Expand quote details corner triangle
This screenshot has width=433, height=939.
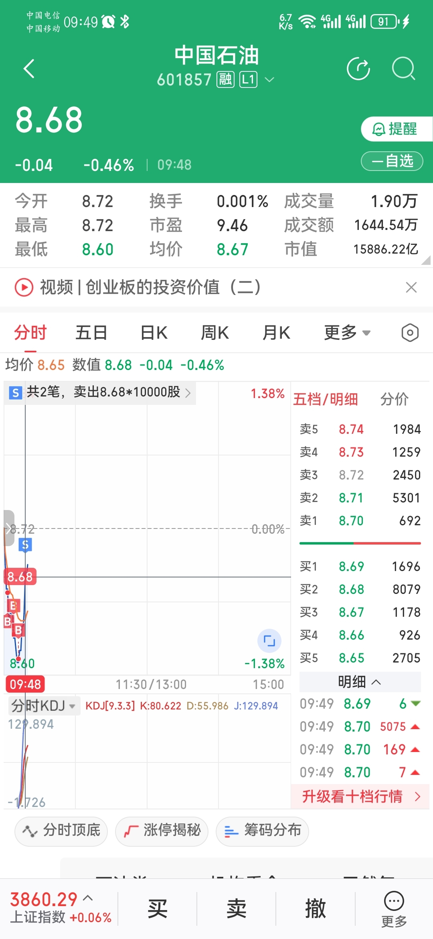[x=426, y=260]
